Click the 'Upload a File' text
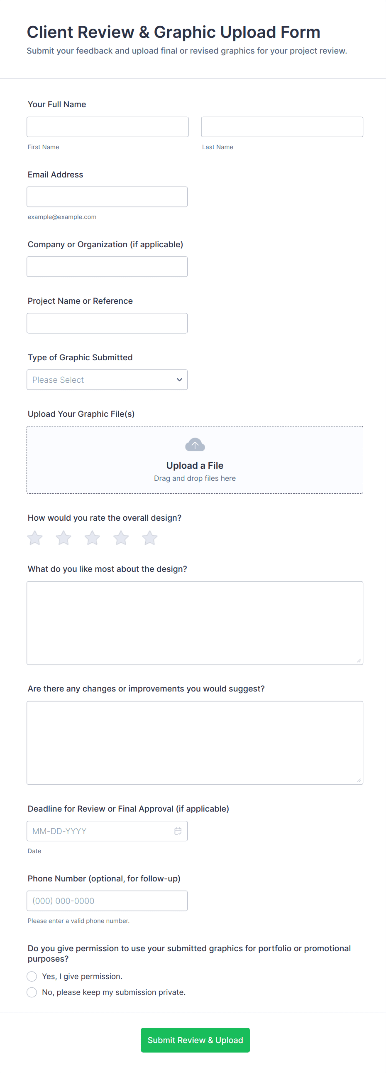Screen dimensions: 386x1073 point(195,465)
